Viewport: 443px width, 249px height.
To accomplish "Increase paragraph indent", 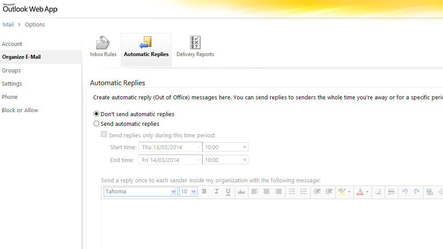I will point(329,192).
